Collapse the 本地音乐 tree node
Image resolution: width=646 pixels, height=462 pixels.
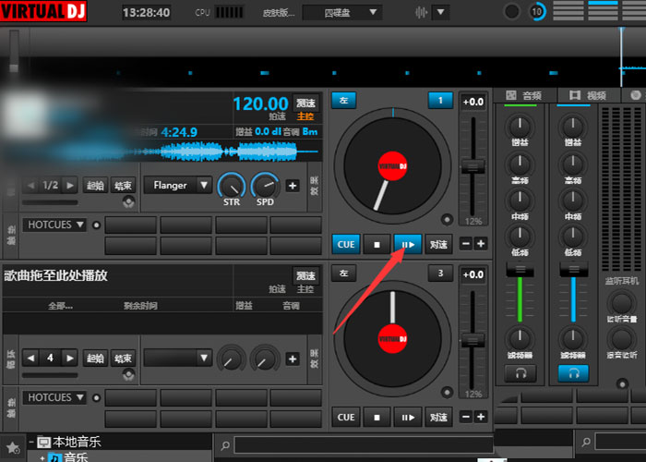(x=31, y=443)
